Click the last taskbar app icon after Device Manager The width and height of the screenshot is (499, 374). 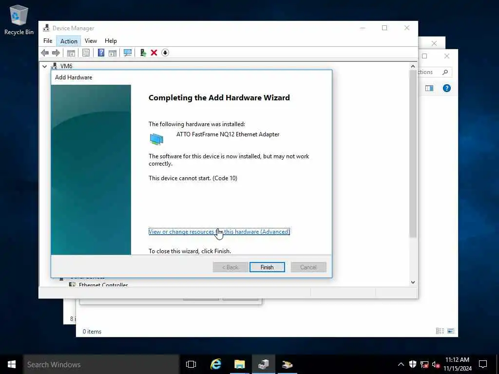click(287, 364)
